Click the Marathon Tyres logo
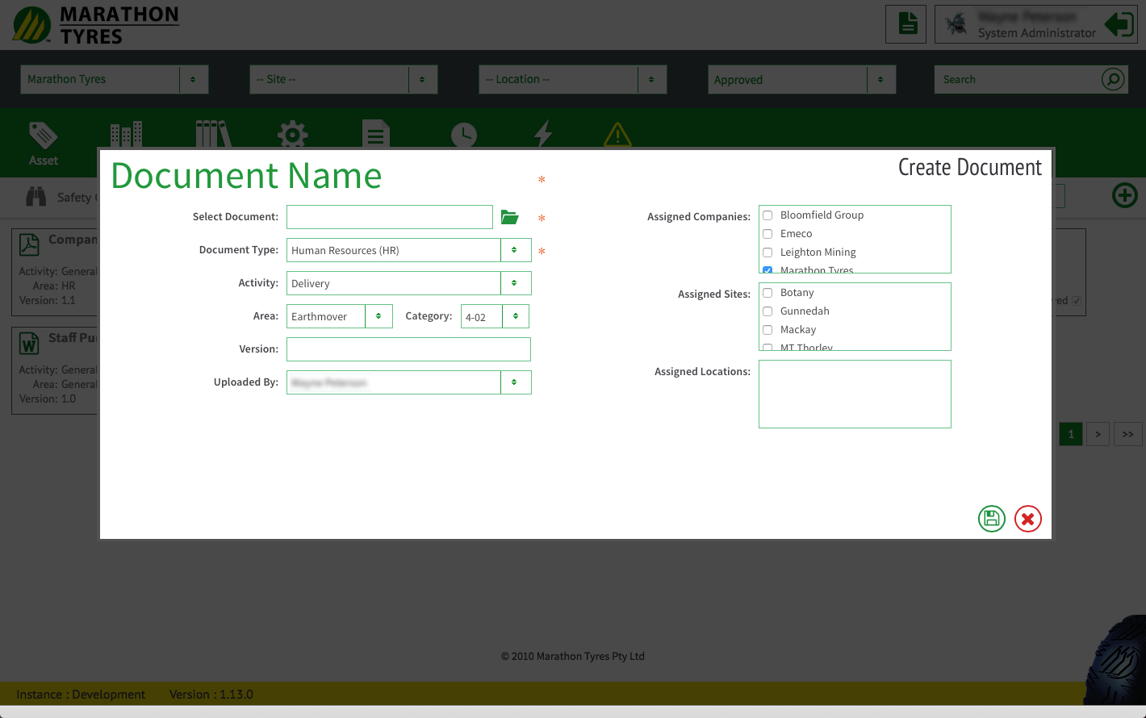The height and width of the screenshot is (718, 1146). tap(95, 25)
